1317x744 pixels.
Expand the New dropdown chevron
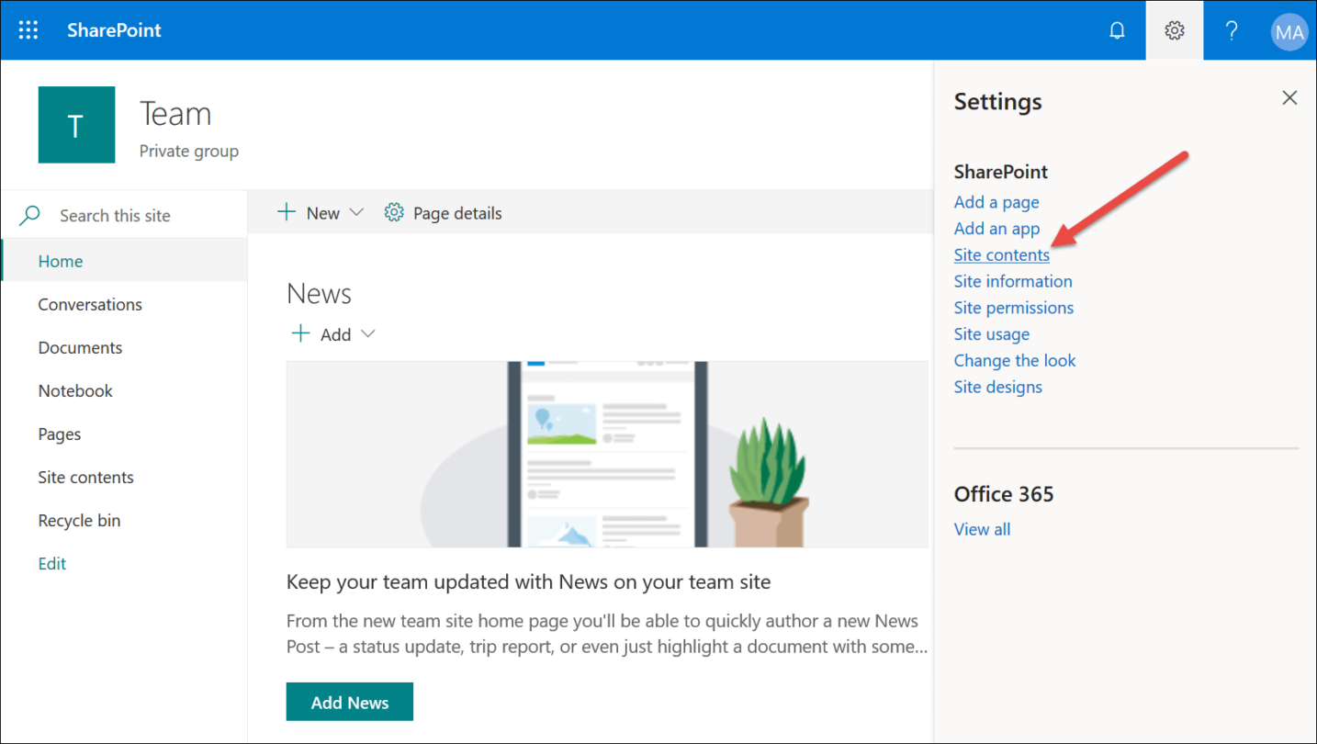(x=356, y=213)
